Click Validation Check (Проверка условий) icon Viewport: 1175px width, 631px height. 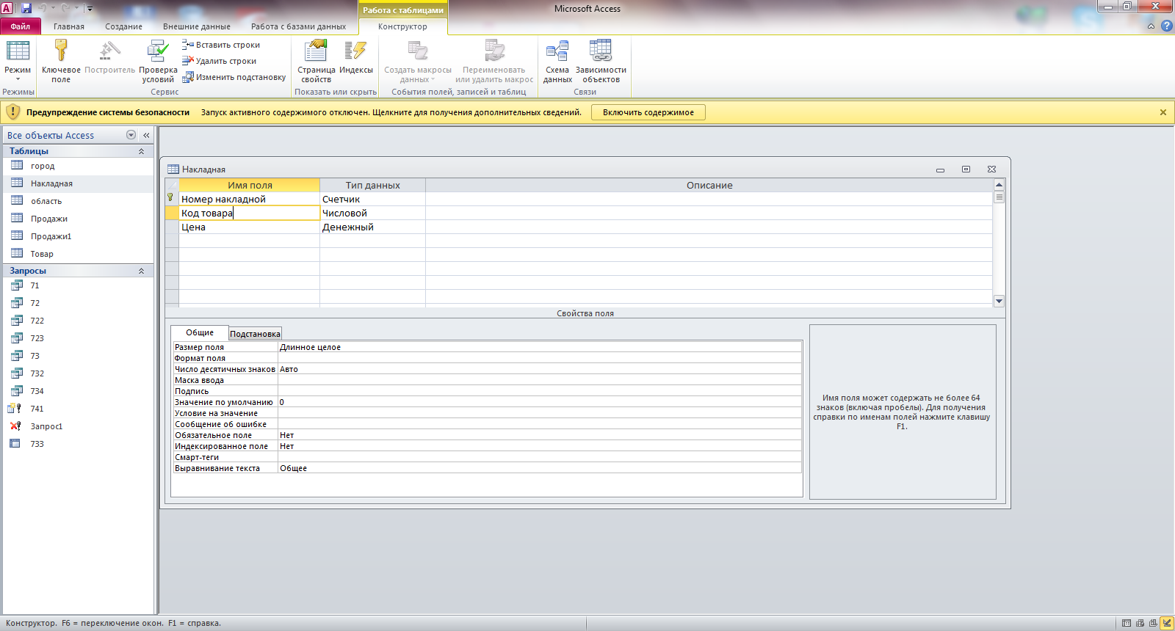[x=158, y=51]
